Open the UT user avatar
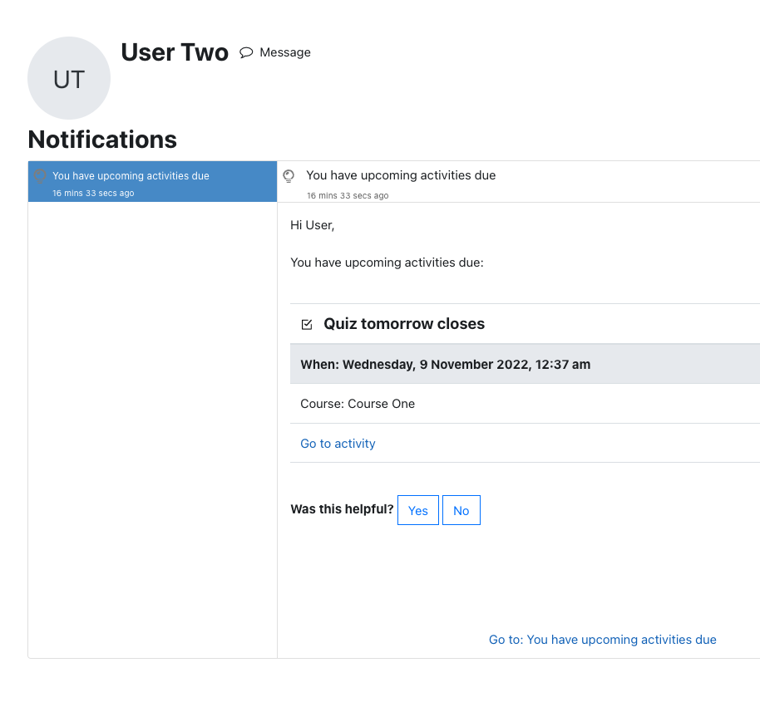This screenshot has width=760, height=702. point(69,78)
